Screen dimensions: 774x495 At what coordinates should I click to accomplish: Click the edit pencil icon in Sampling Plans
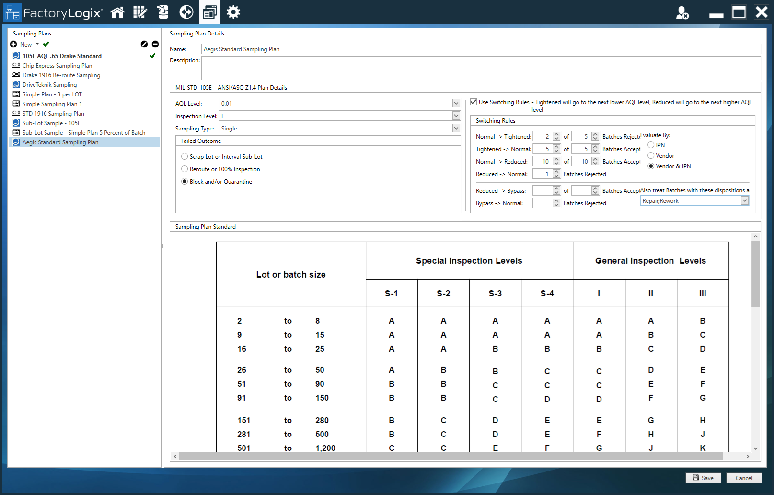[144, 44]
